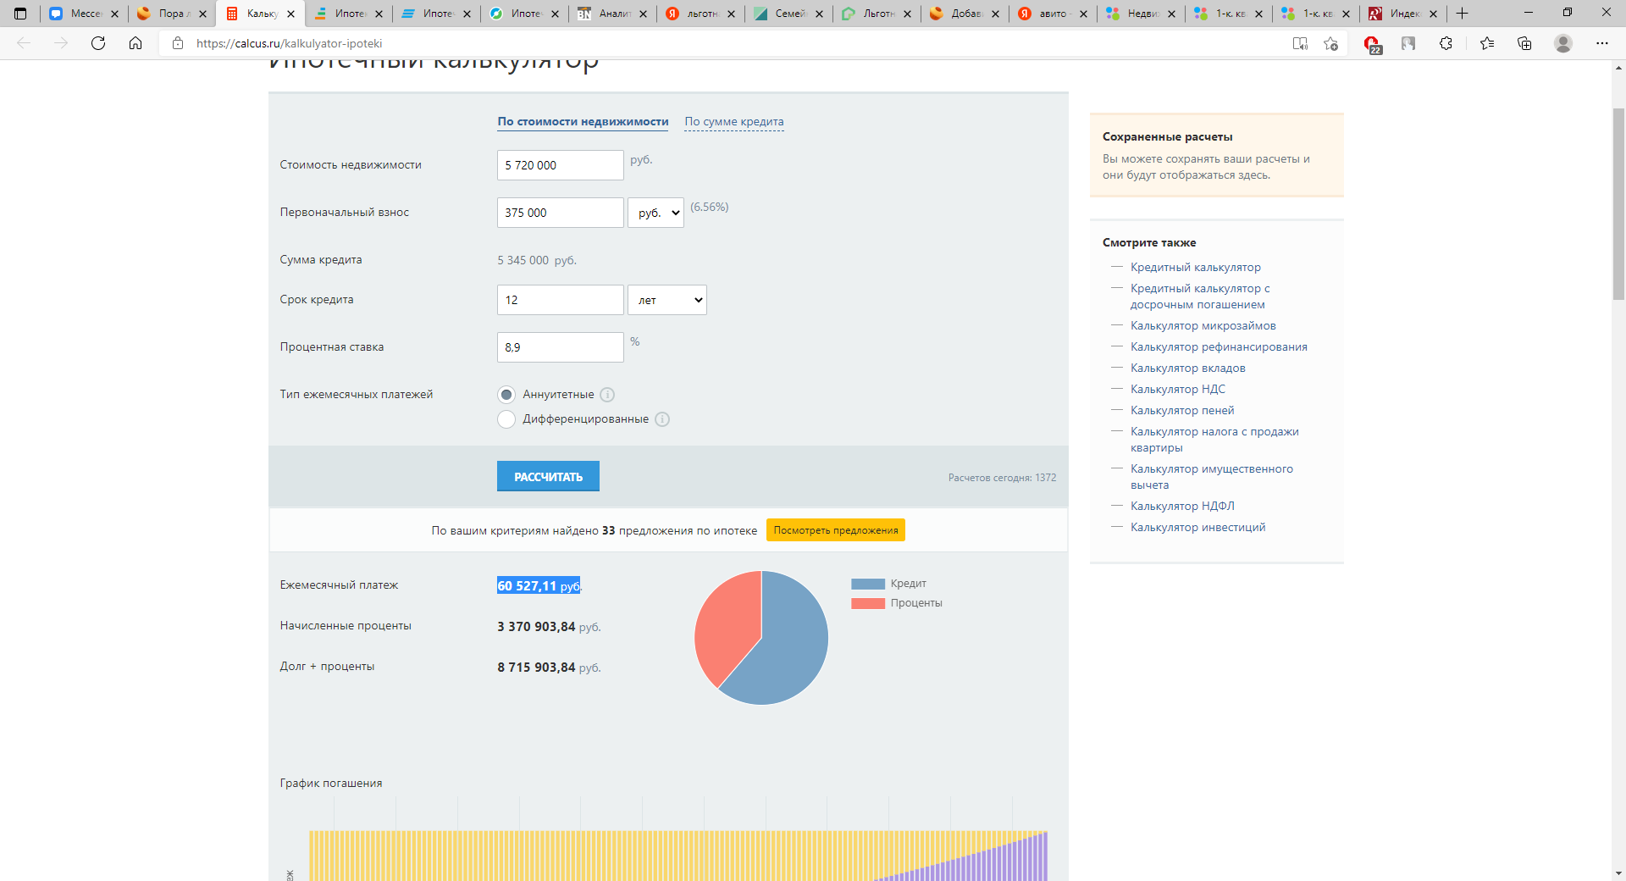Close the 'Аналит' tab

643,14
